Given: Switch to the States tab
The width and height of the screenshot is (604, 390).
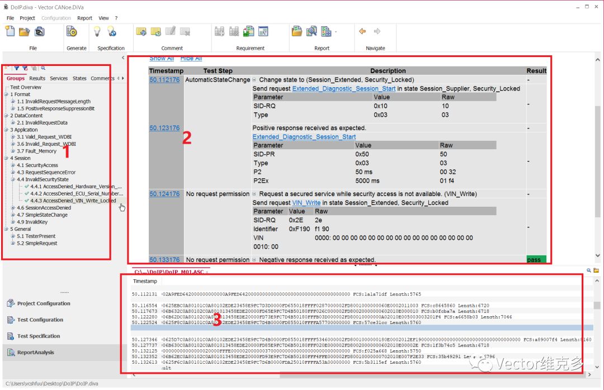Looking at the screenshot, I should [x=79, y=78].
